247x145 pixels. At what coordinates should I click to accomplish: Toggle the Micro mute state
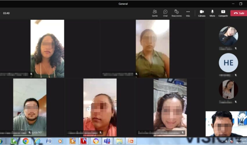point(212,13)
